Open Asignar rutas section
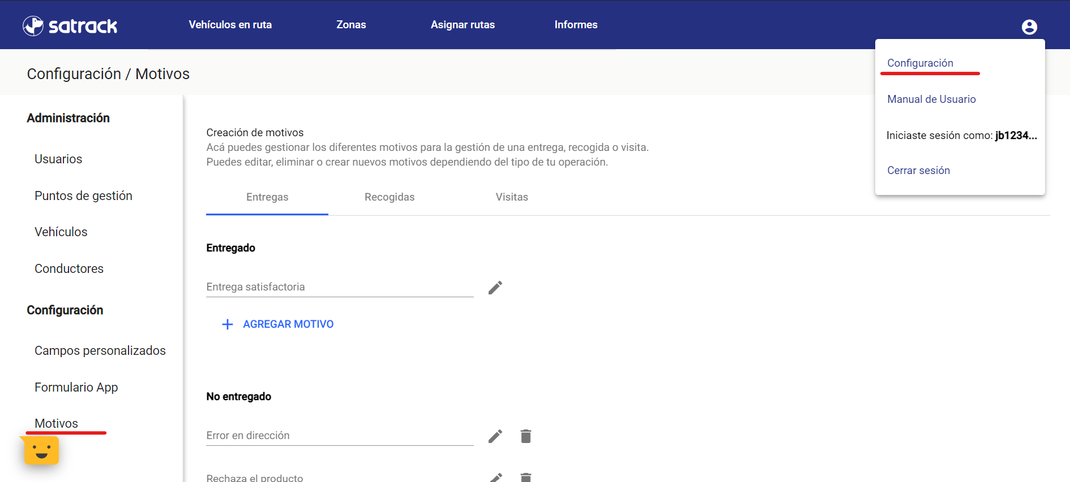1070x482 pixels. point(463,25)
